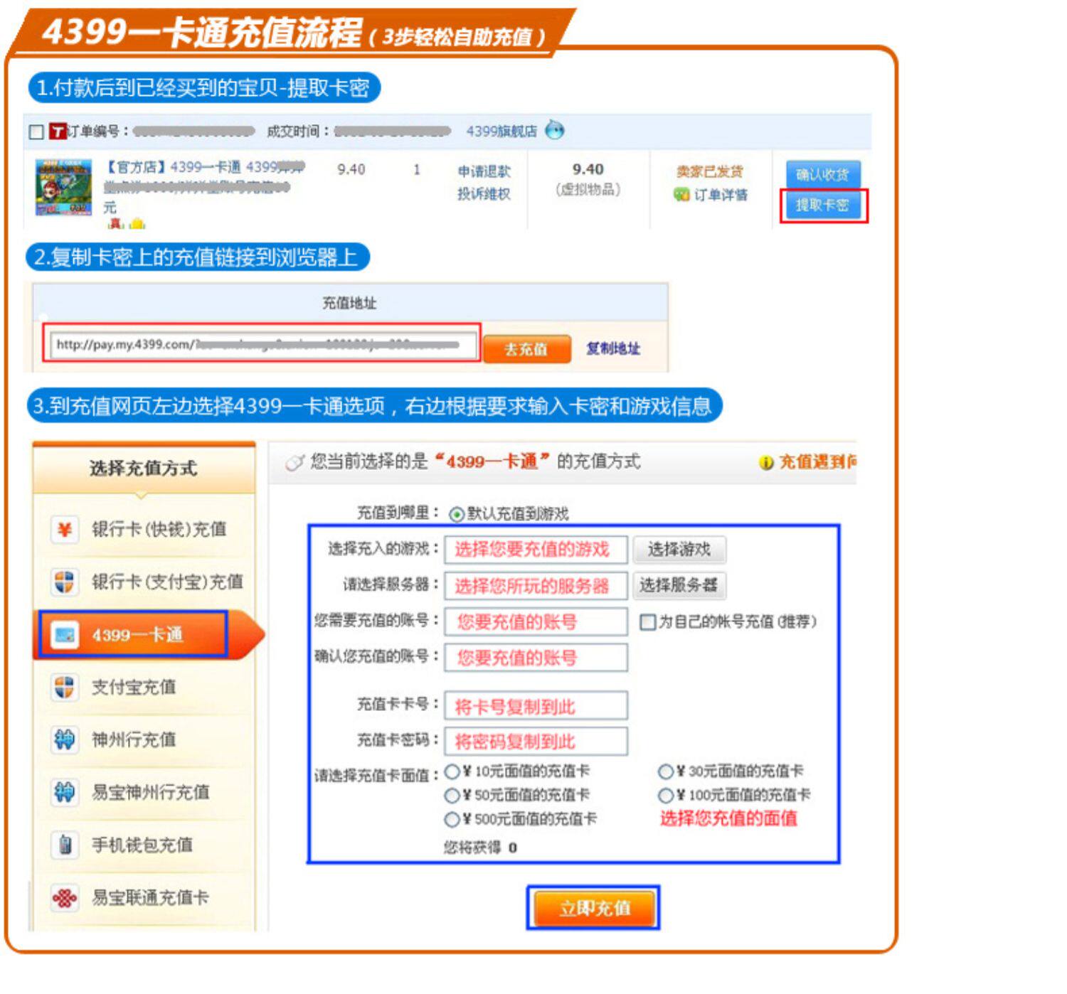Open the 选择服务器 server picker
The width and height of the screenshot is (1067, 994).
pos(679,585)
